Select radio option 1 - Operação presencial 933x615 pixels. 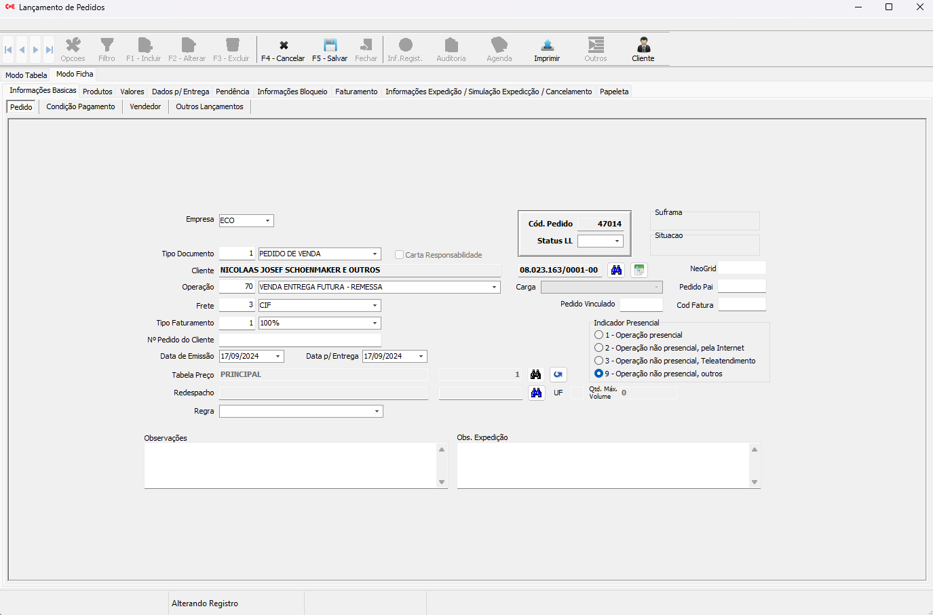point(598,335)
